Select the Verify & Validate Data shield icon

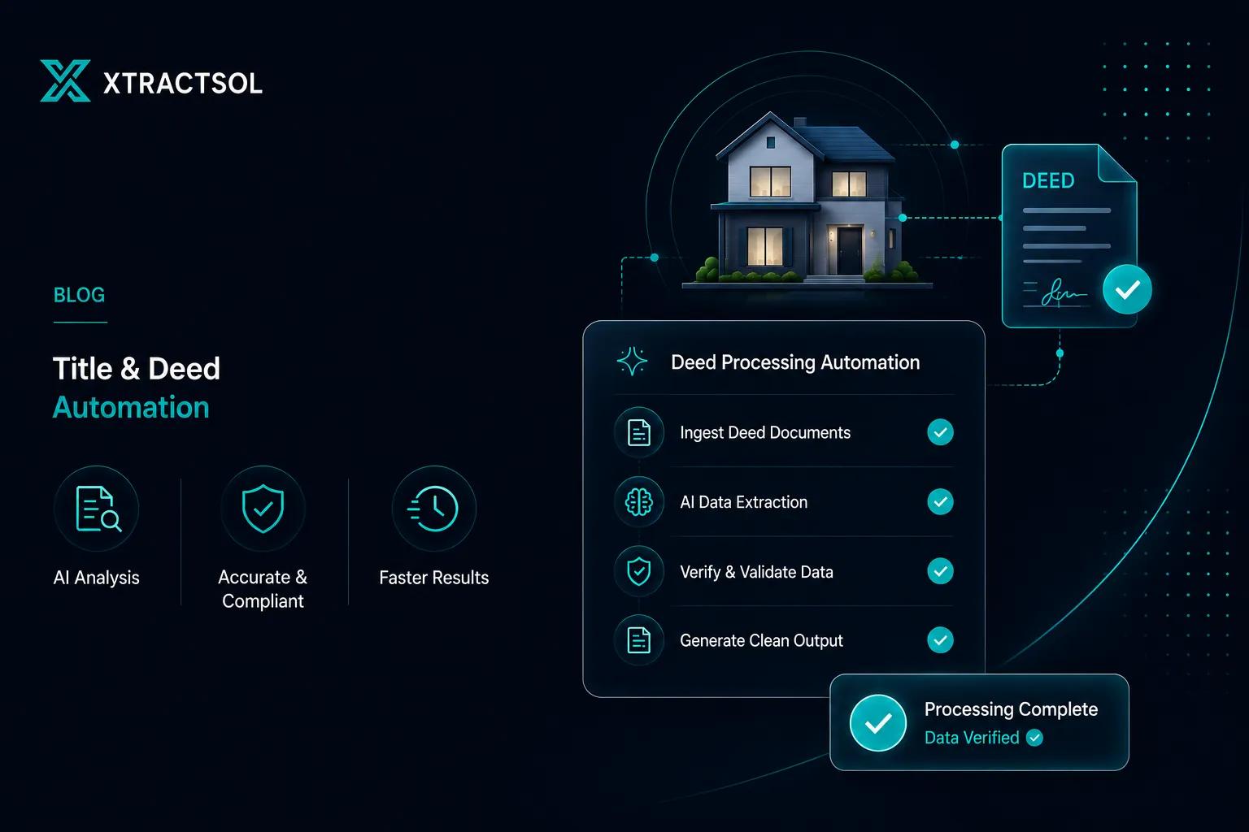coord(639,571)
